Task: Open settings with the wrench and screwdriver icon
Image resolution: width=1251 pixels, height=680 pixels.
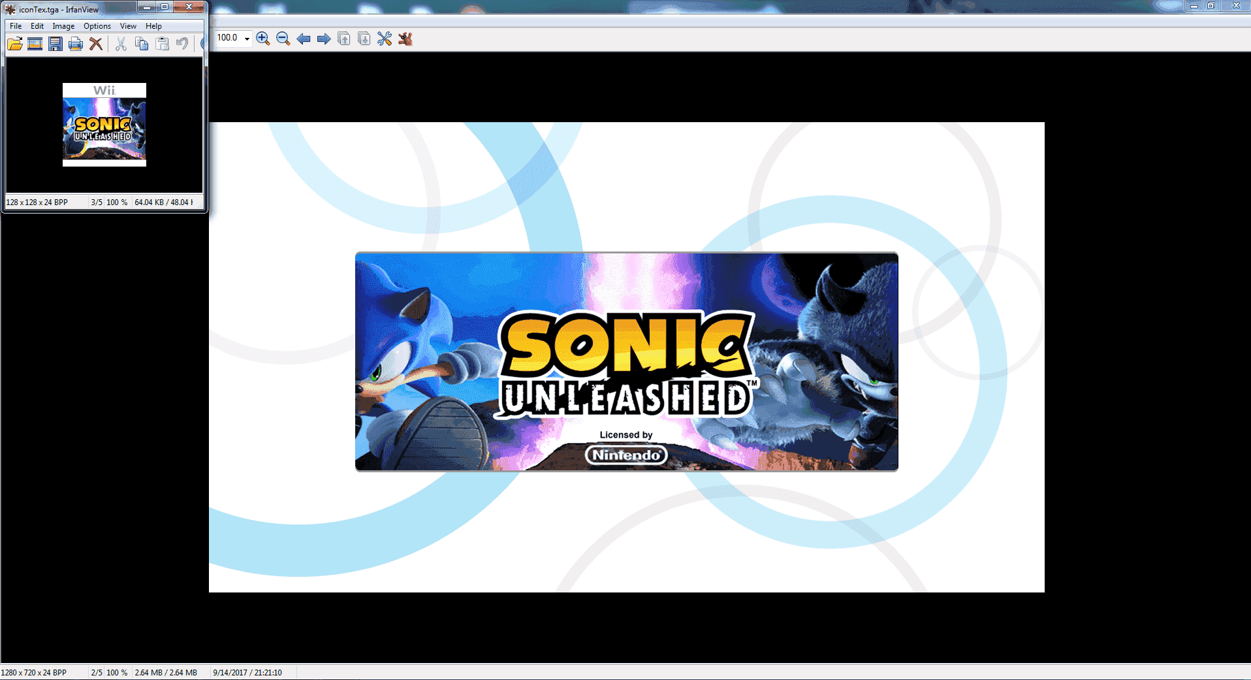Action: pos(385,39)
